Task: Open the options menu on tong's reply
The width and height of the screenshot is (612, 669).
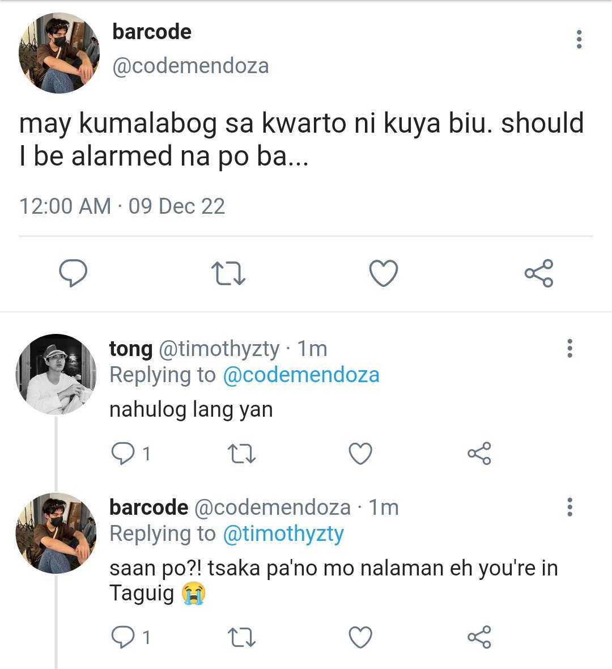Action: tap(569, 348)
